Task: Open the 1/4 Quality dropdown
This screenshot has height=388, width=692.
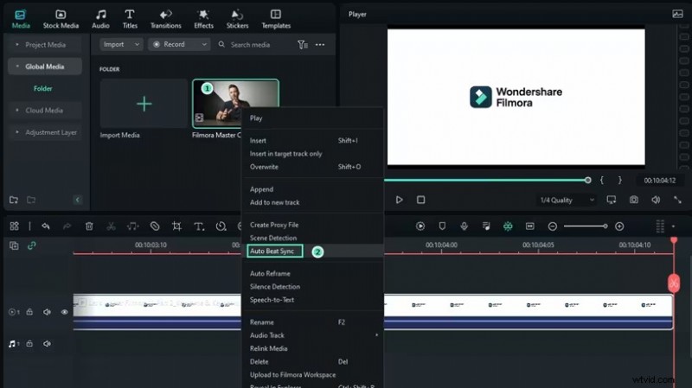Action: pyautogui.click(x=567, y=200)
